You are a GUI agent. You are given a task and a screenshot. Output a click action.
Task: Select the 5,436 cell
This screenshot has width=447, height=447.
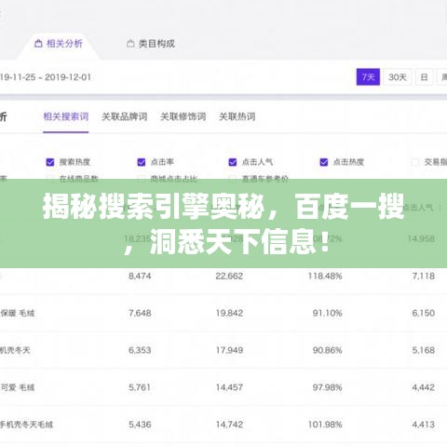point(140,425)
